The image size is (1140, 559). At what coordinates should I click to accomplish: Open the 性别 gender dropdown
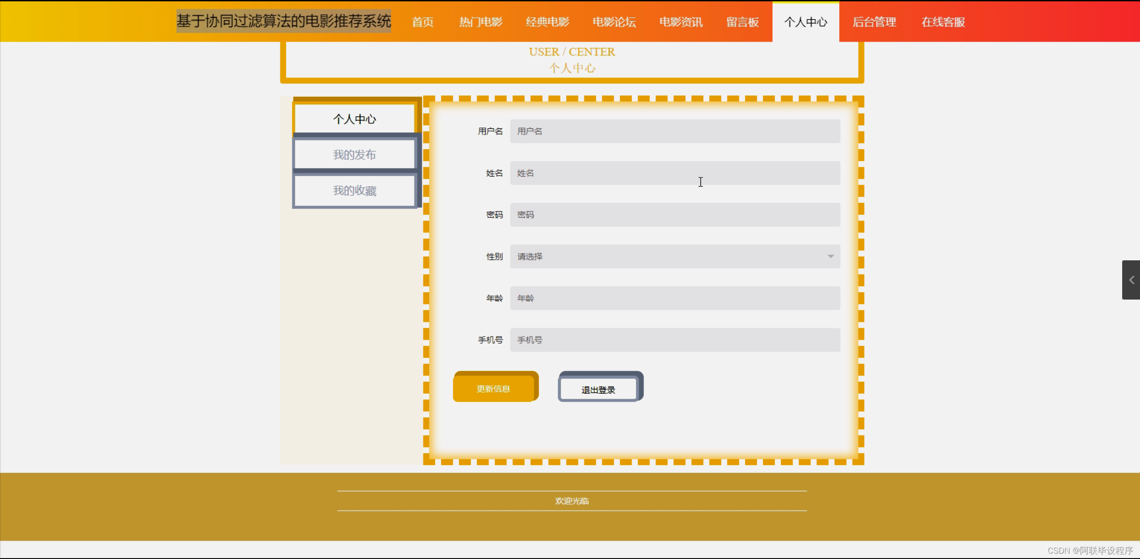tap(674, 256)
